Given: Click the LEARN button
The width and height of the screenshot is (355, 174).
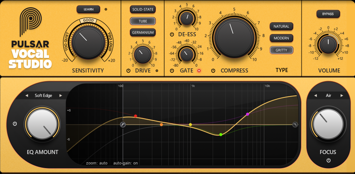Looking at the screenshot, I should coord(88,9).
